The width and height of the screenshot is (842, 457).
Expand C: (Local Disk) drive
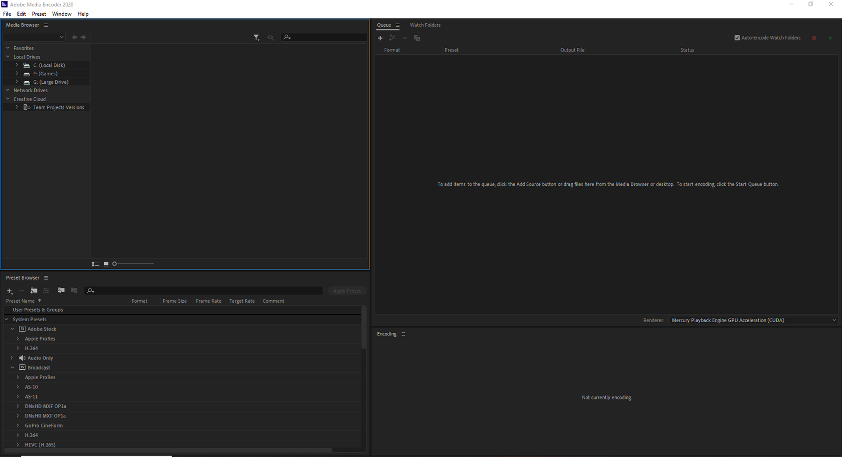[17, 65]
